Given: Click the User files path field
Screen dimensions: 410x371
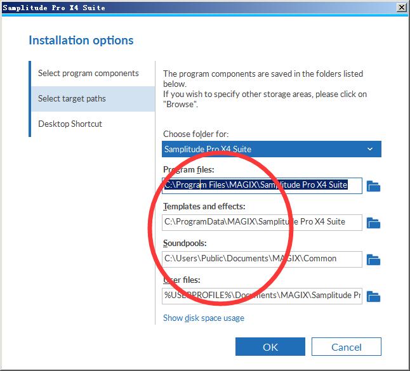Looking at the screenshot, I should tap(262, 296).
